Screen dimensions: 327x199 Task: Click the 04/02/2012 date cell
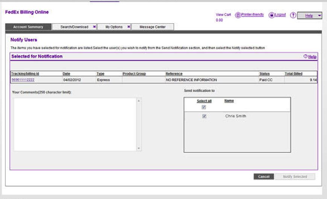[x=72, y=80]
